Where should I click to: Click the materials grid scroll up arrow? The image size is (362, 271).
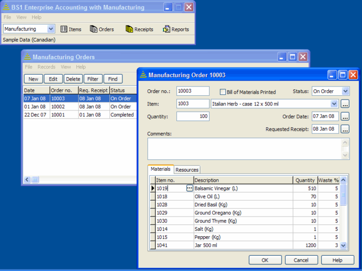click(x=343, y=180)
